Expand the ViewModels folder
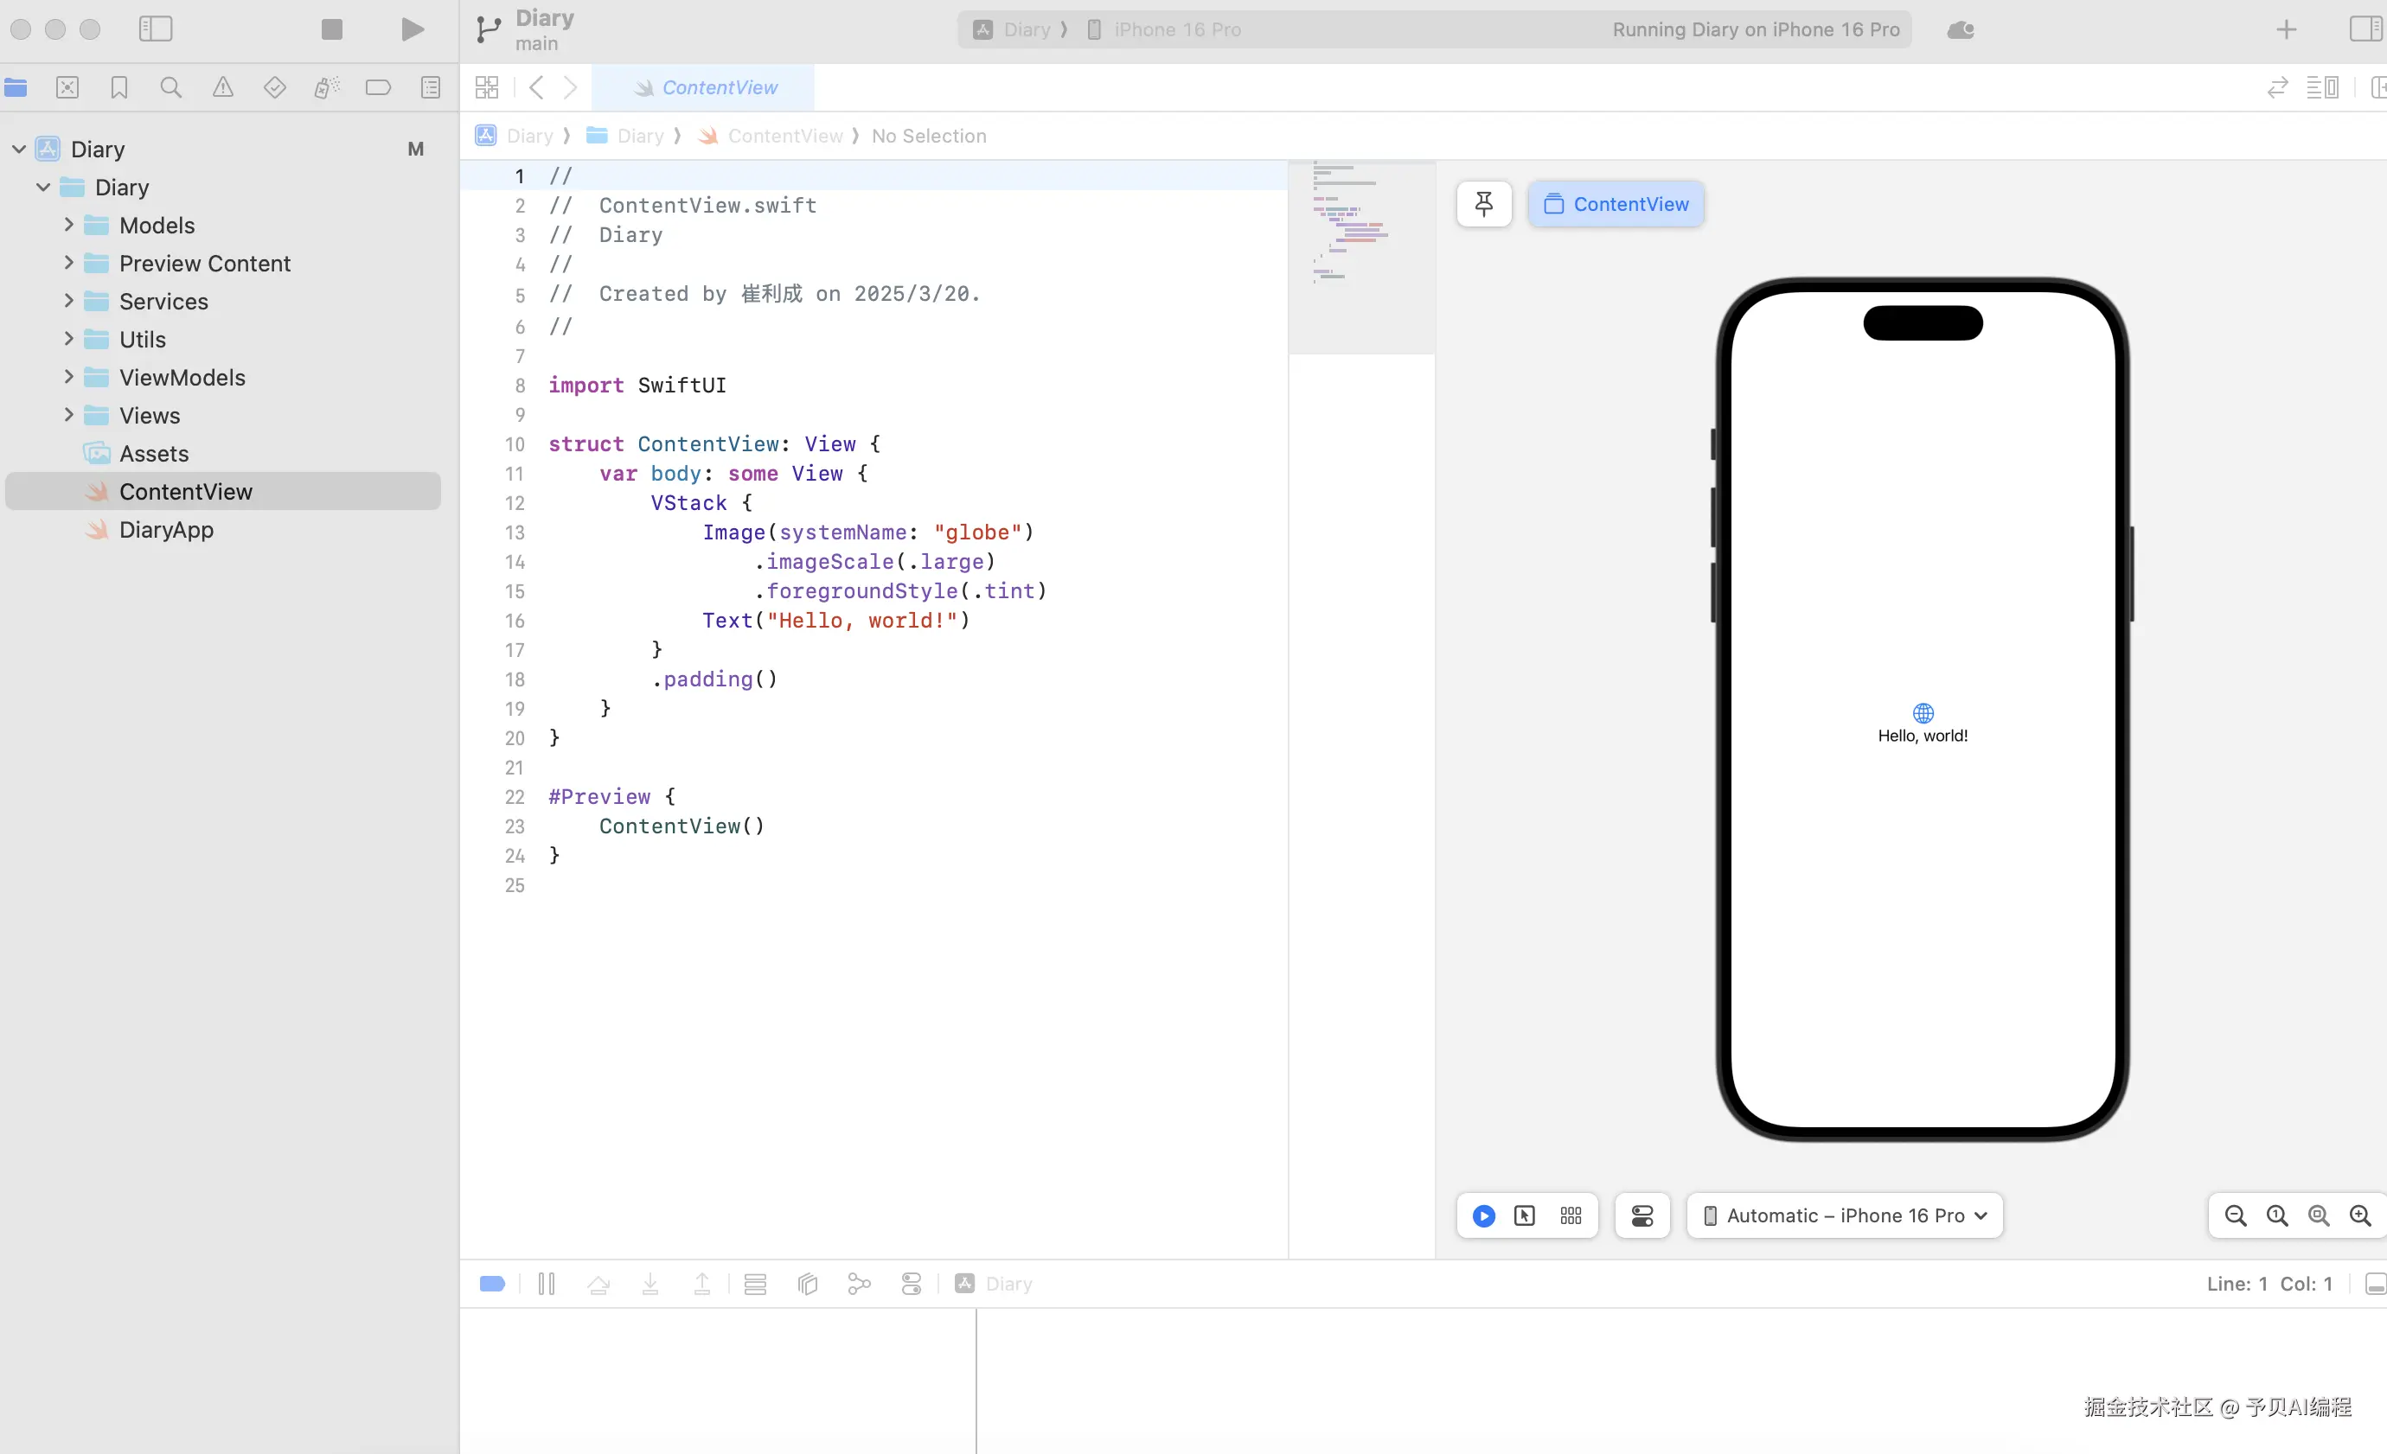 [69, 377]
